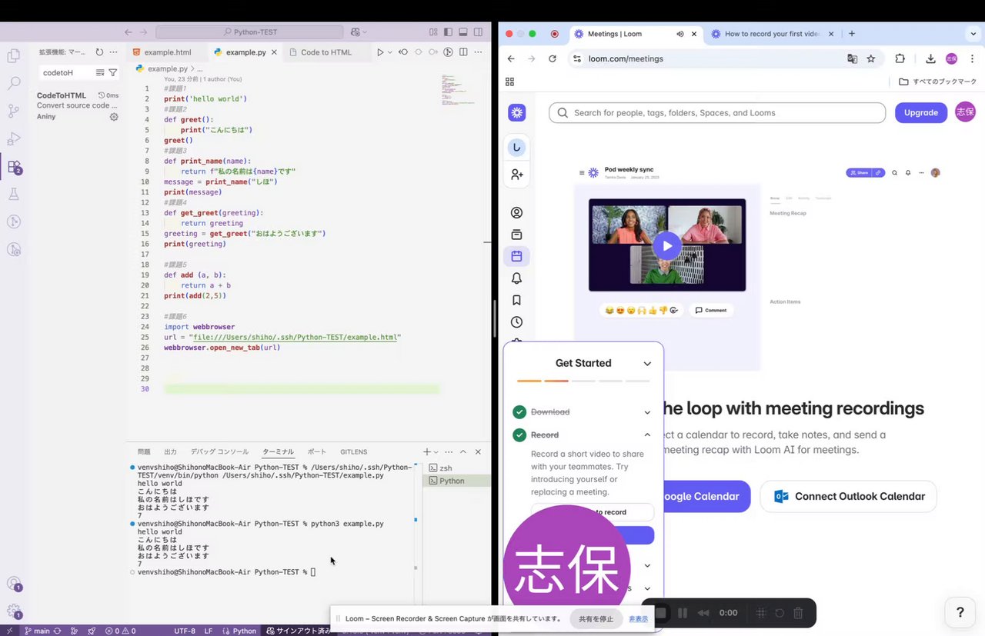Open the 出力 panel tab
This screenshot has width=985, height=636.
pos(170,452)
